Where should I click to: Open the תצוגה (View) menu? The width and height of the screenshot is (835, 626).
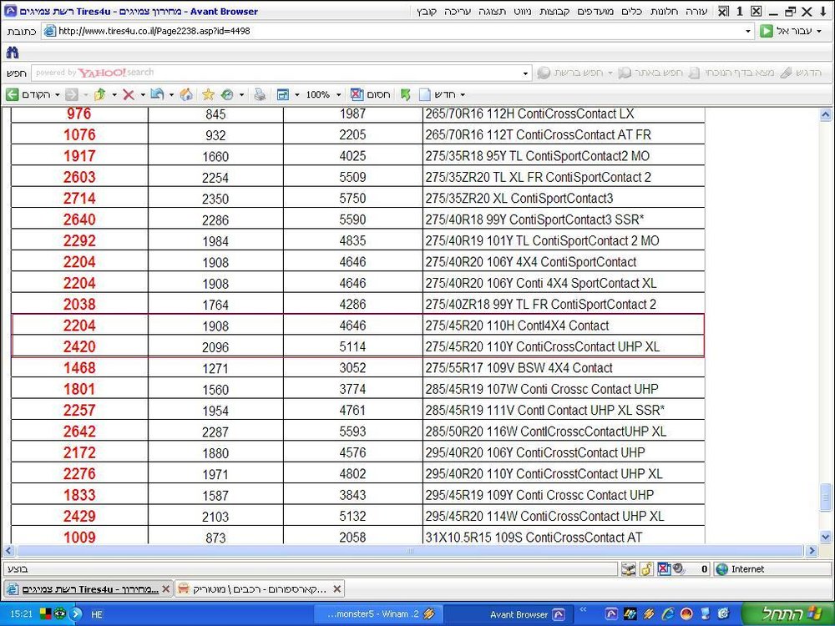(492, 11)
